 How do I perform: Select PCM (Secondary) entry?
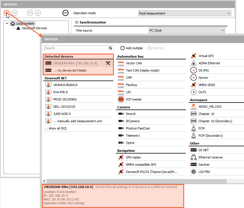click(x=217, y=136)
